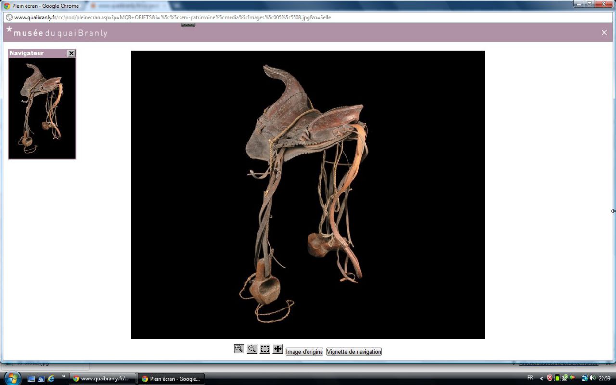
Task: Activate the rectangular selection zoom tool
Action: (x=265, y=349)
